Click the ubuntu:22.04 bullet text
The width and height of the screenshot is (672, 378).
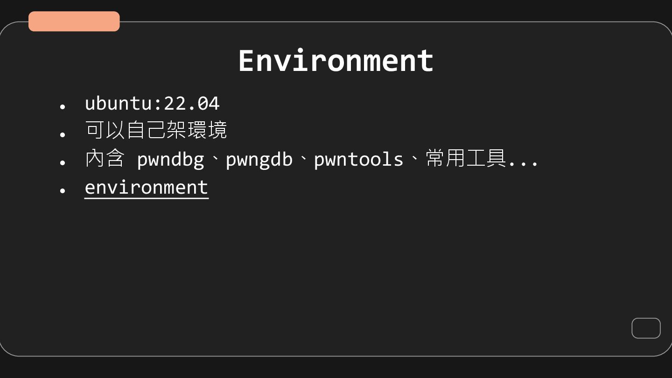click(152, 104)
